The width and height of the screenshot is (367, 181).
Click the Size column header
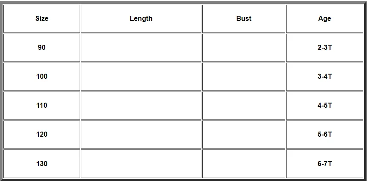coord(42,19)
